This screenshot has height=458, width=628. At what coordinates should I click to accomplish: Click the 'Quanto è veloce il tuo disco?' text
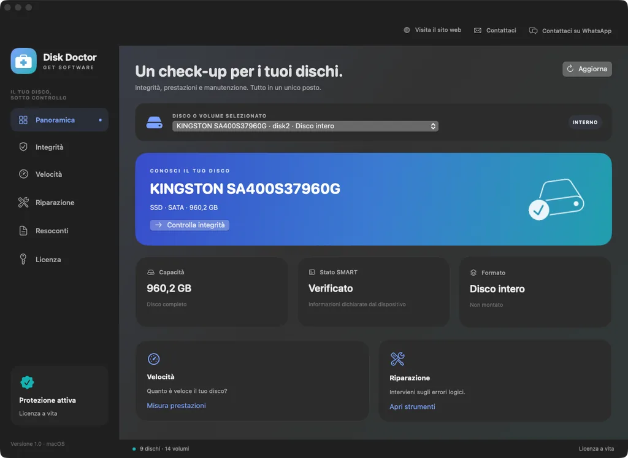tap(187, 391)
